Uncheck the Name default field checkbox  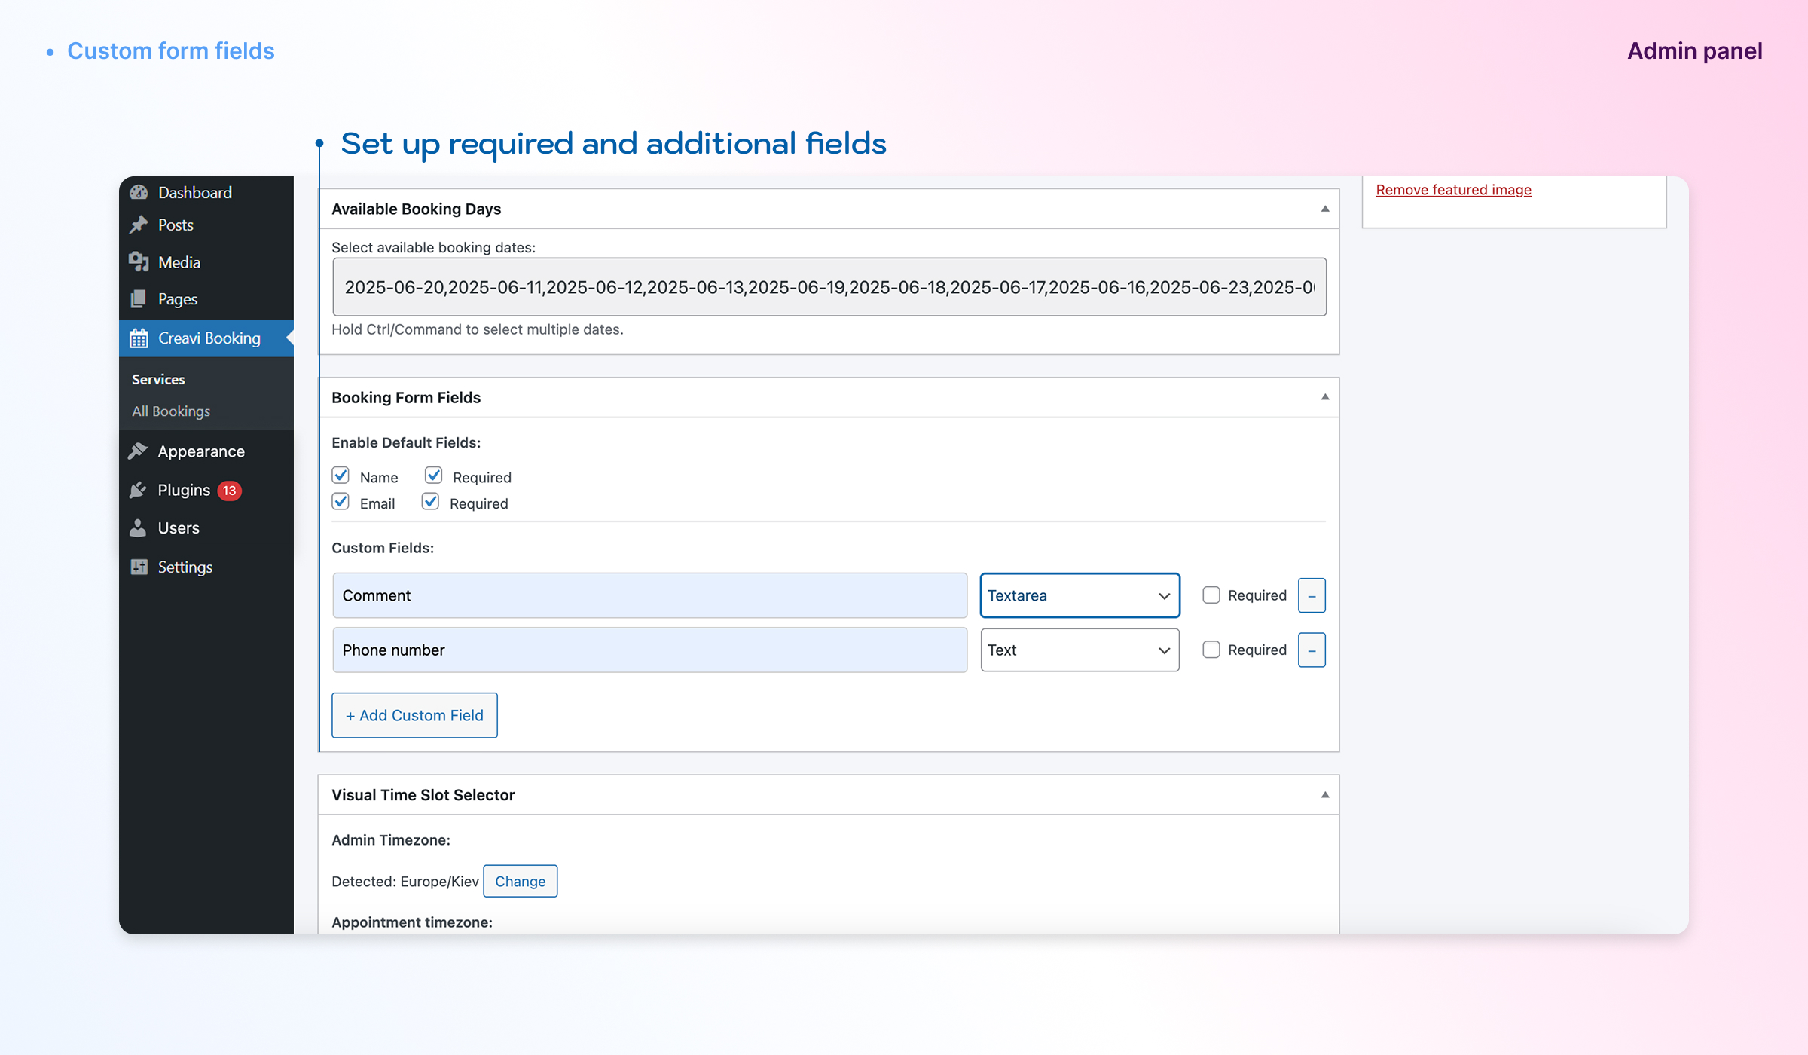[341, 476]
